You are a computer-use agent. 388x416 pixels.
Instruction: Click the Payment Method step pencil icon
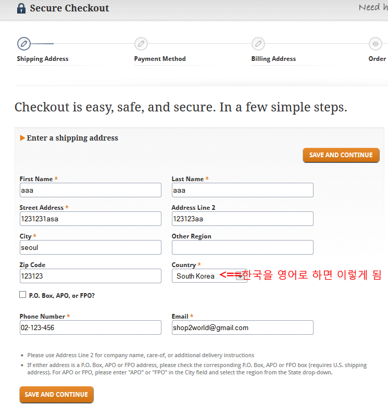(141, 44)
